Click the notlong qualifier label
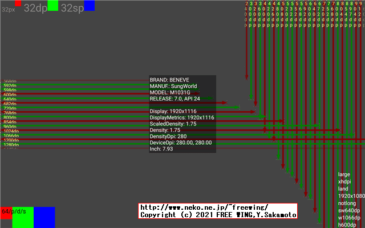Image resolution: width=365 pixels, height=228 pixels. [x=347, y=203]
